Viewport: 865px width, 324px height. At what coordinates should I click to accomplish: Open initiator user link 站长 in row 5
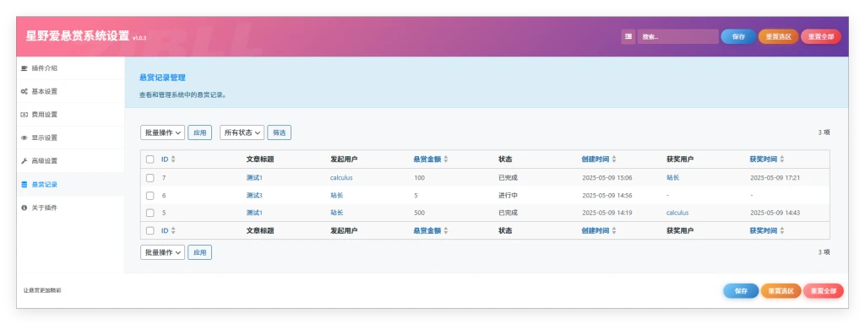[337, 213]
